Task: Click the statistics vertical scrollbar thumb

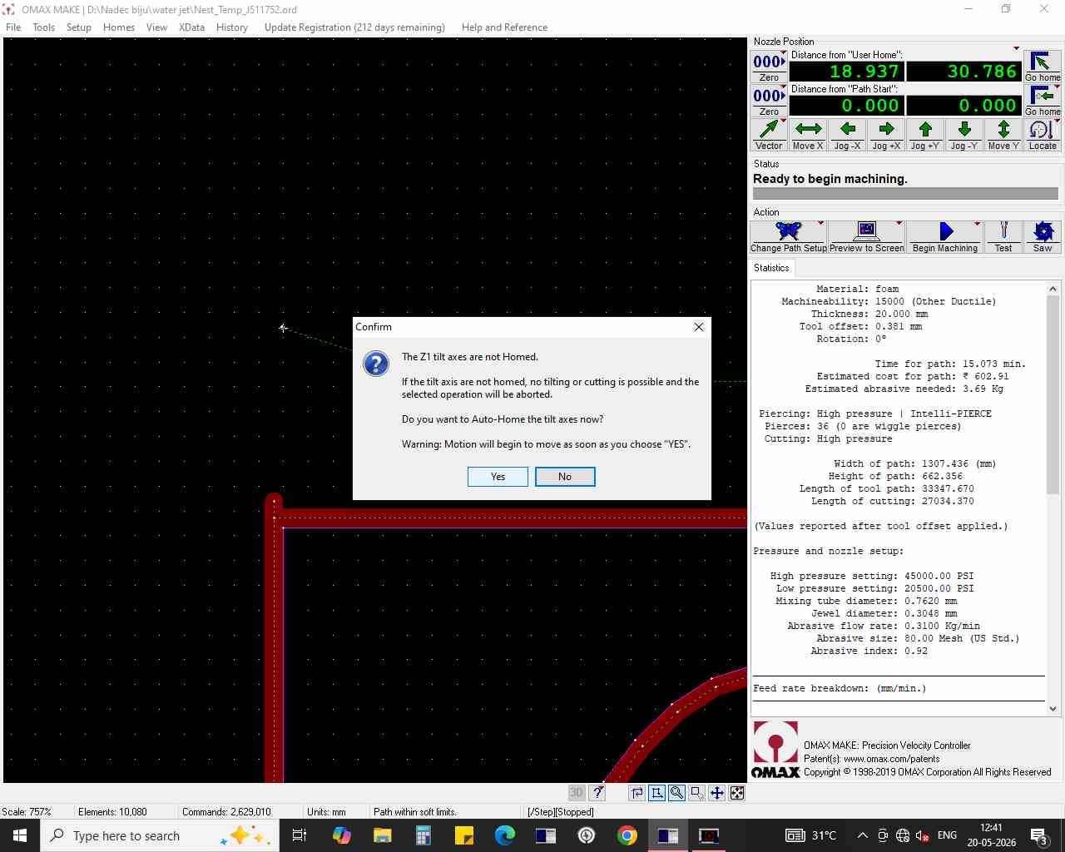Action: pyautogui.click(x=1053, y=394)
